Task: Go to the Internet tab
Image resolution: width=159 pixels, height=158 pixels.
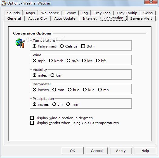Action: pos(90,18)
